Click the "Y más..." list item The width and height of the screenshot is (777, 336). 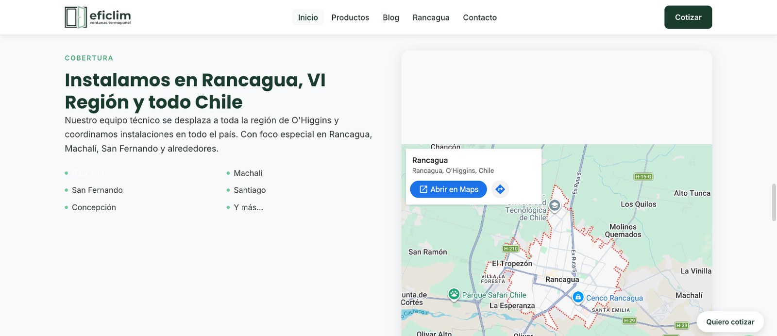pos(248,207)
